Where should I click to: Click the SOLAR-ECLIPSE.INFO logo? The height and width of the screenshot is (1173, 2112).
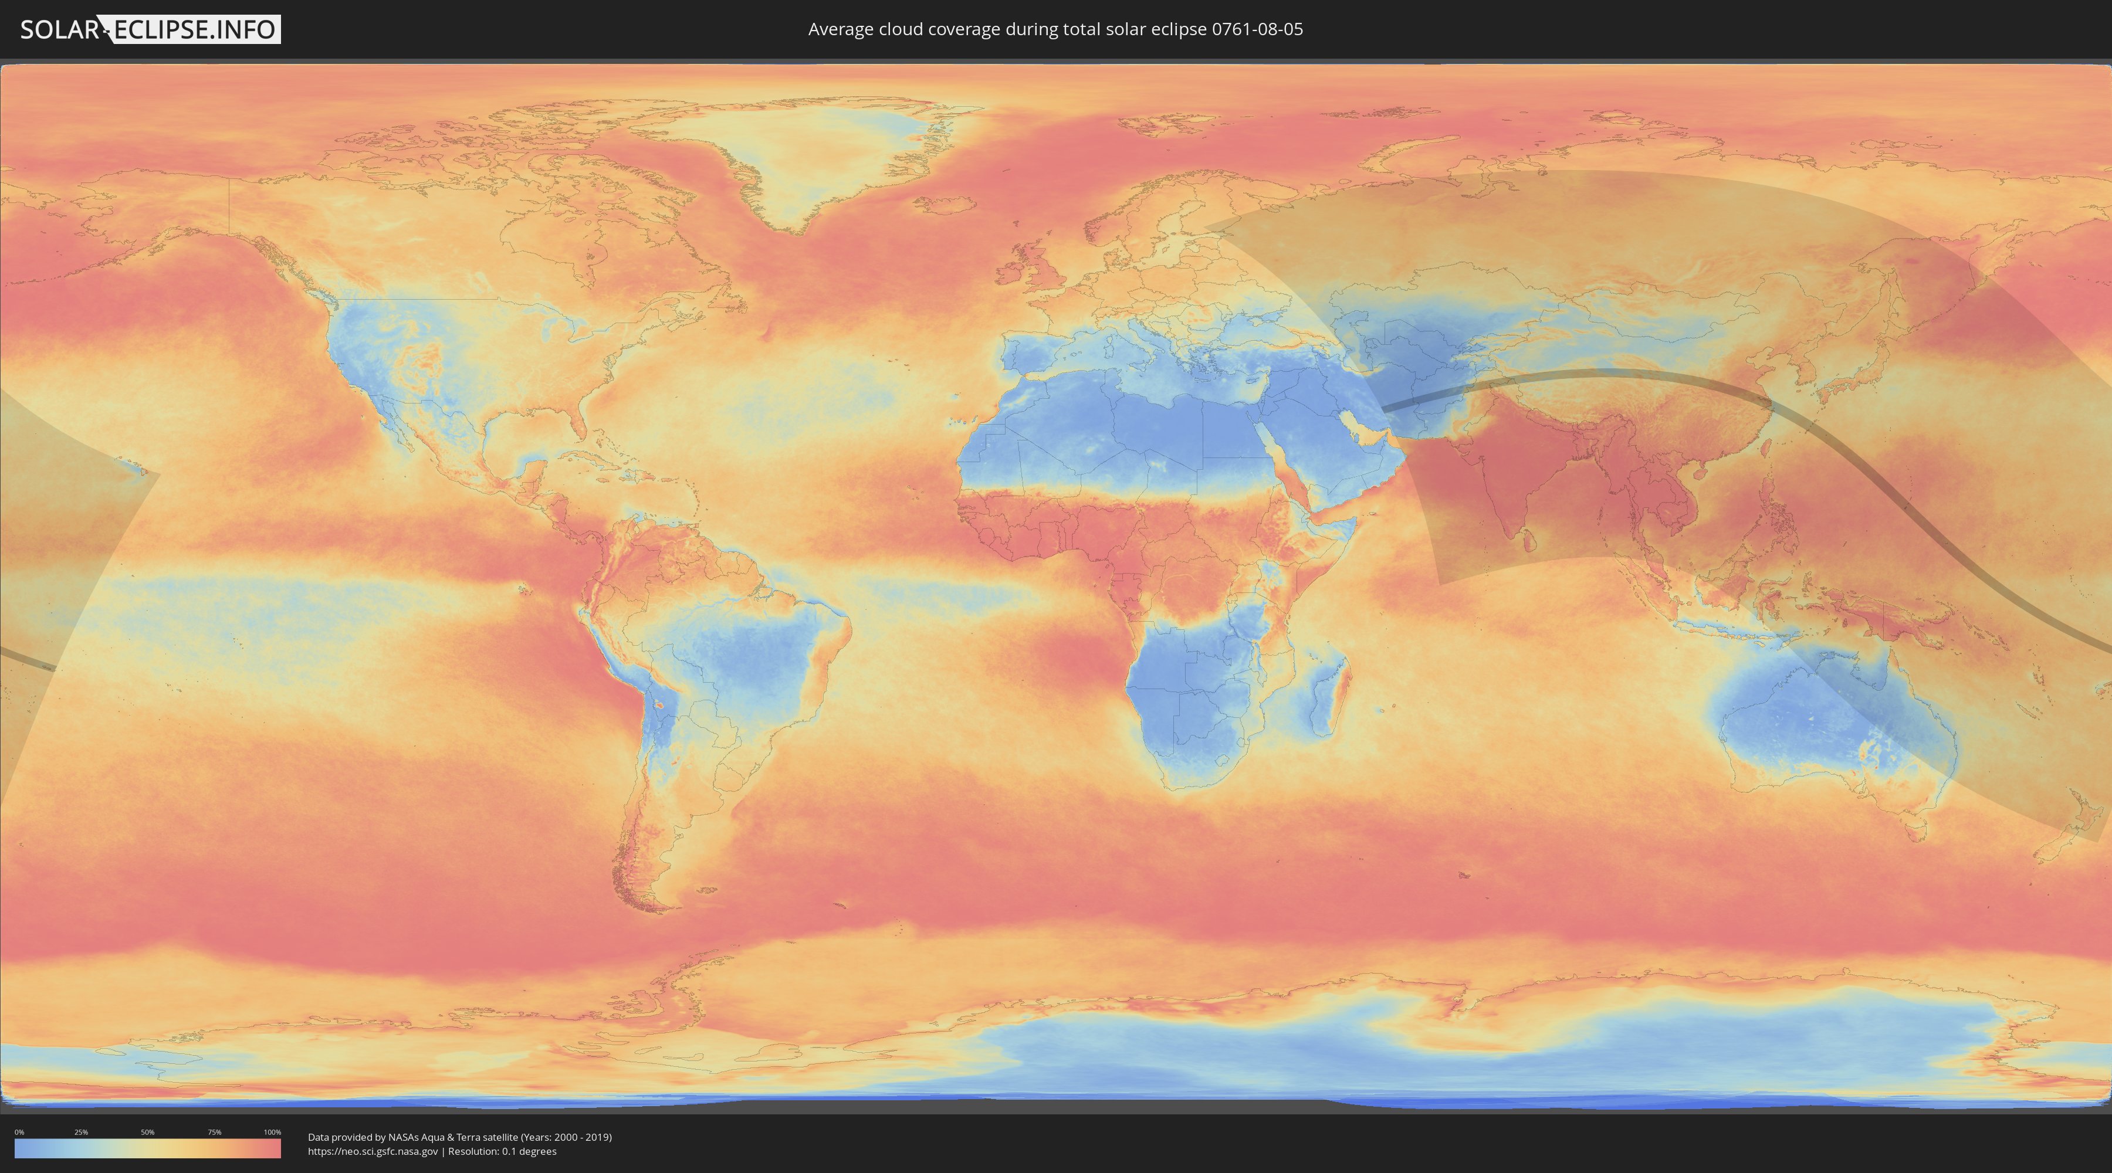150,29
